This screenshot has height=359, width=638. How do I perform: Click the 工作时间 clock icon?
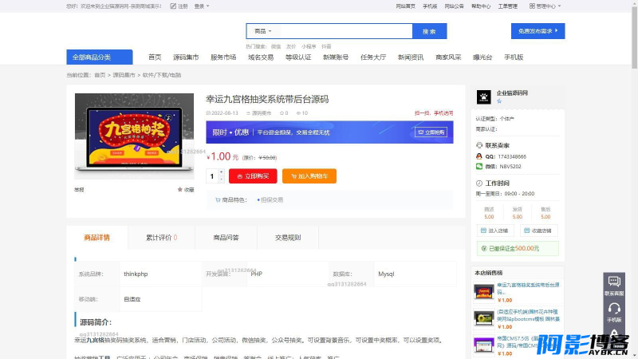[x=479, y=183]
